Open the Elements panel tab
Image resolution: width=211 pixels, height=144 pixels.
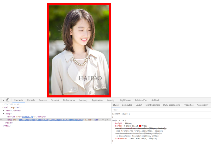point(19,100)
